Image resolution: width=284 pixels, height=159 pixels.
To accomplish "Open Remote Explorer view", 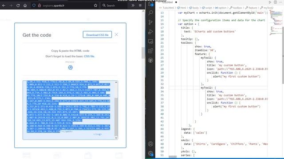I will point(150,41).
